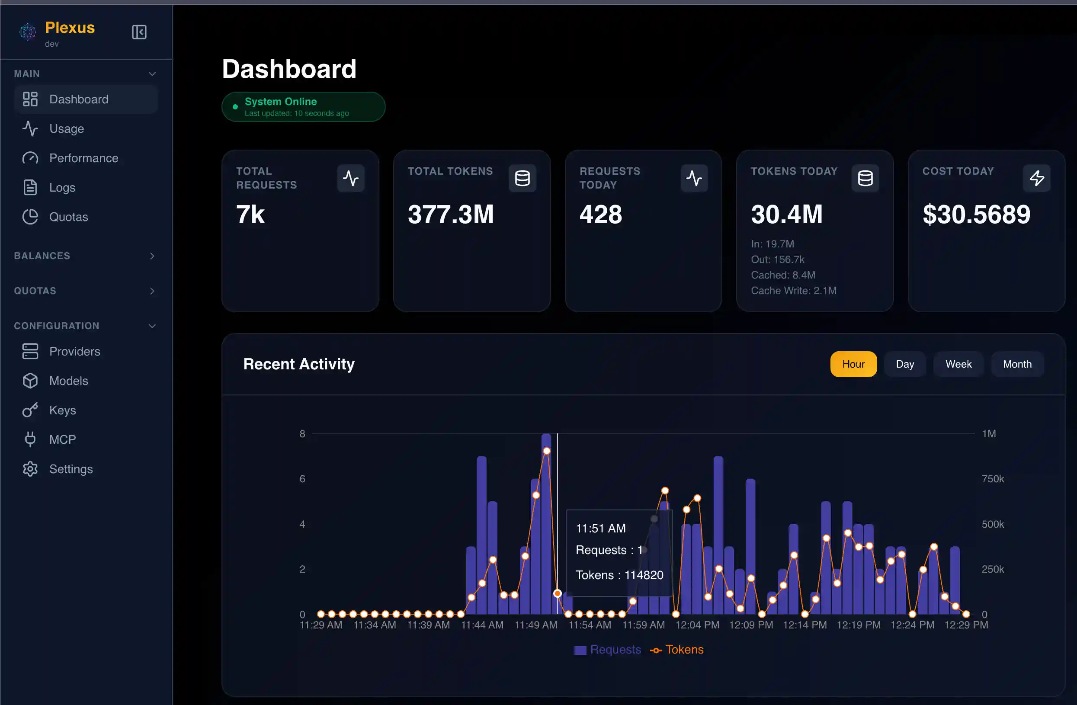Viewport: 1077px width, 705px height.
Task: Open the Performance page
Action: point(83,158)
